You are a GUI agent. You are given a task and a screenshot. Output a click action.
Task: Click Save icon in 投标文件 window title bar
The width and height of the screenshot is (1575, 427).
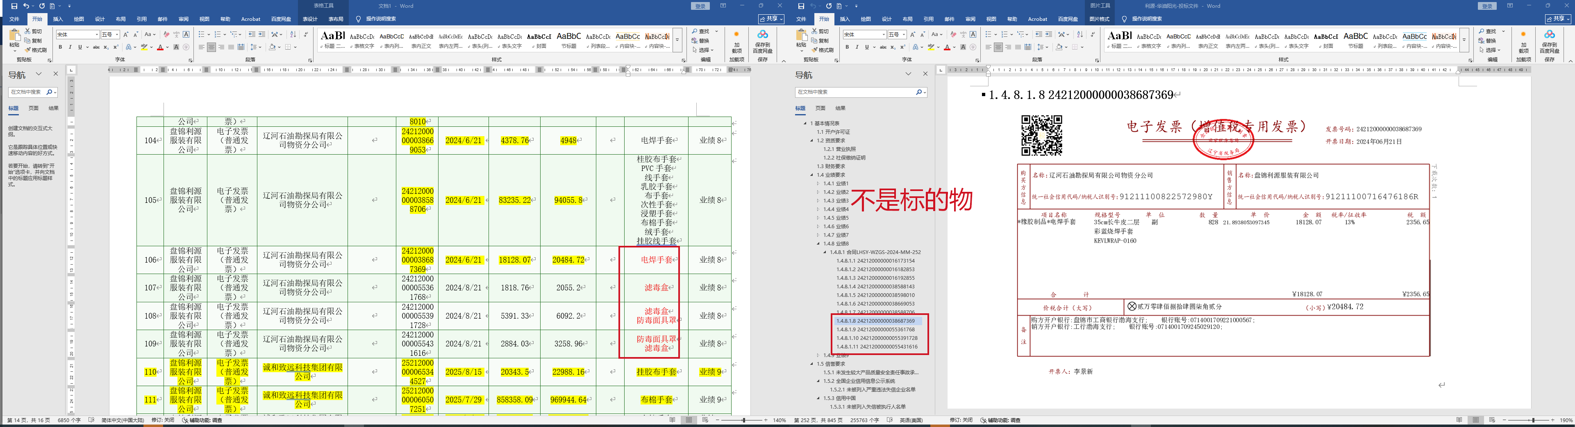(x=801, y=6)
